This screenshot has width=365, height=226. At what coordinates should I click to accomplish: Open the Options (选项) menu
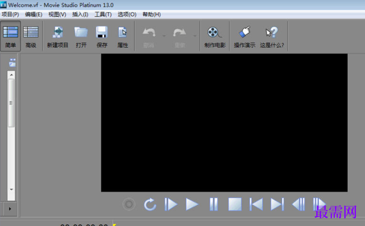coord(127,14)
